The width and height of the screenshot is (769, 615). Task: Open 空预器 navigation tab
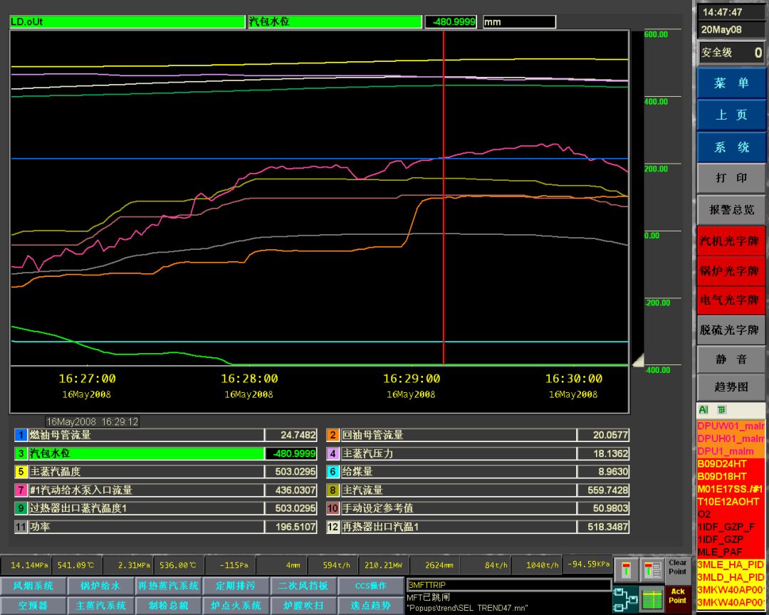[33, 606]
